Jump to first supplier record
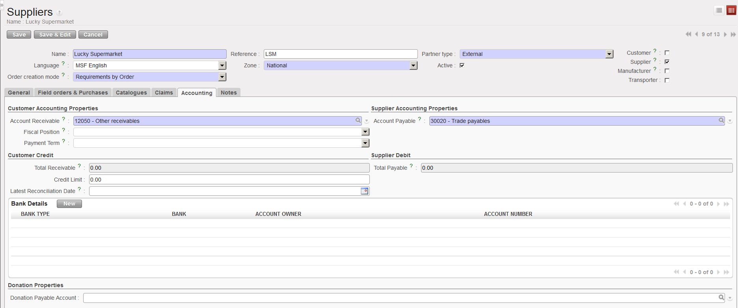Image resolution: width=738 pixels, height=308 pixels. click(x=688, y=35)
